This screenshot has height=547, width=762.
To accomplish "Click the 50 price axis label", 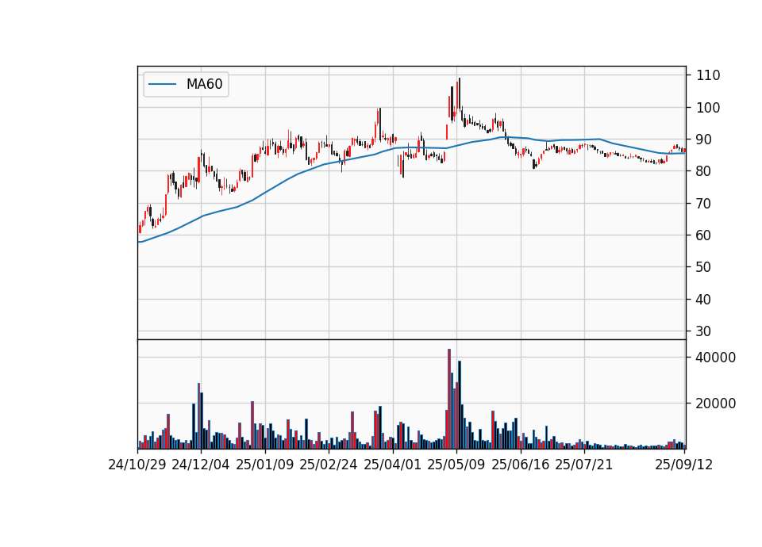I will 704,267.
